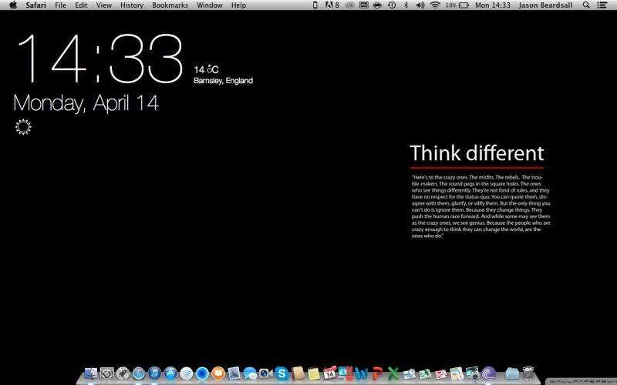The image size is (617, 385).
Task: Open the Wi-Fi status menu
Action: click(x=435, y=5)
